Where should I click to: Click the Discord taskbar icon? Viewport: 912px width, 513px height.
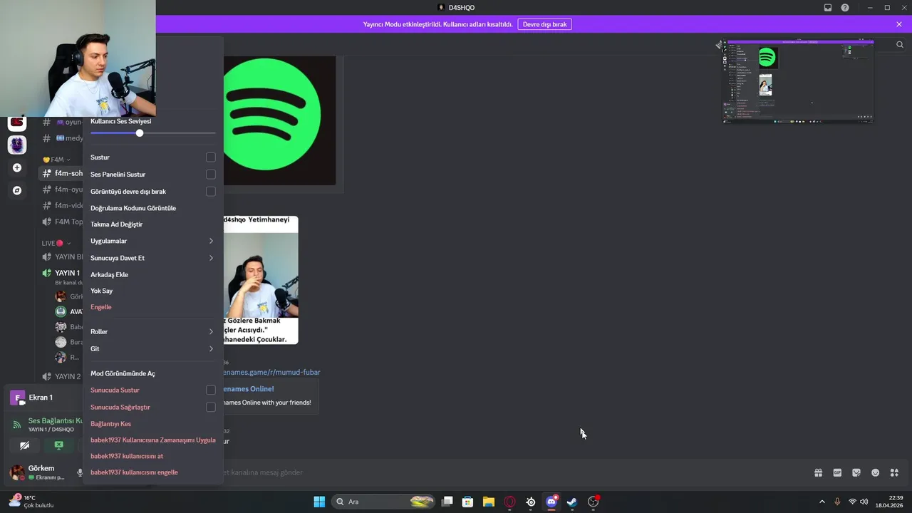point(551,502)
